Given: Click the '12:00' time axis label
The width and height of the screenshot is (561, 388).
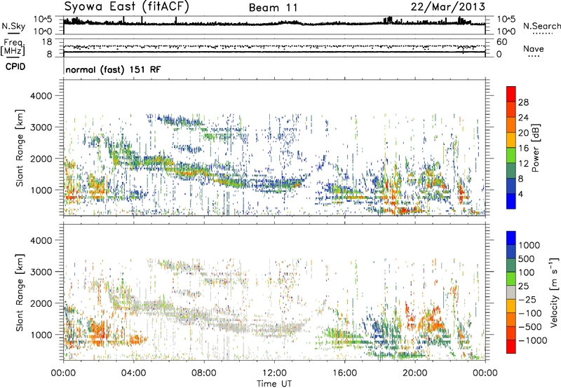Looking at the screenshot, I should tap(274, 373).
